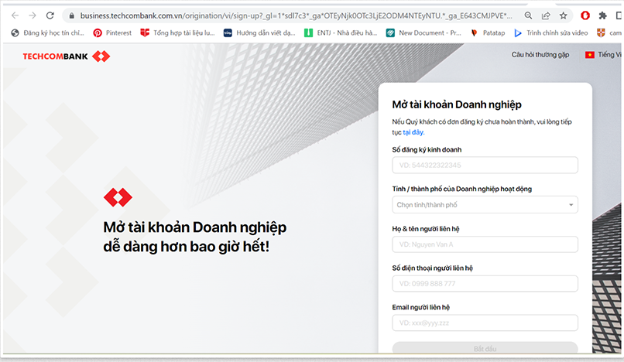Viewport: 624px width, 362px height.
Task: Open the 'Đăng ký học tín chỉ' bookmark
Action: (x=48, y=33)
